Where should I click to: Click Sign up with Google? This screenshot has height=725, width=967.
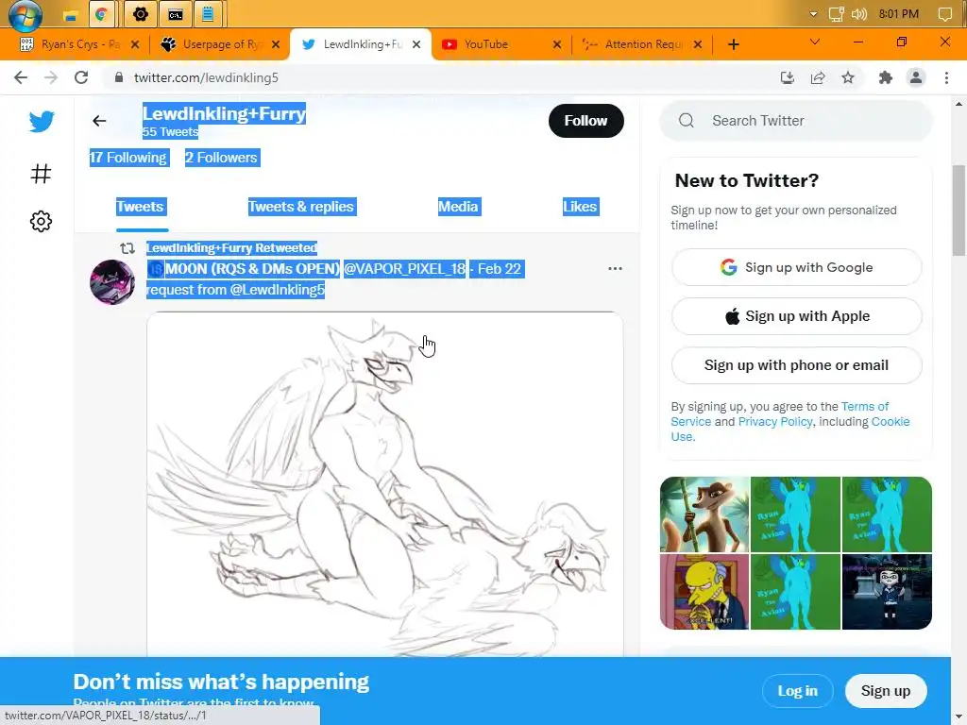click(796, 267)
